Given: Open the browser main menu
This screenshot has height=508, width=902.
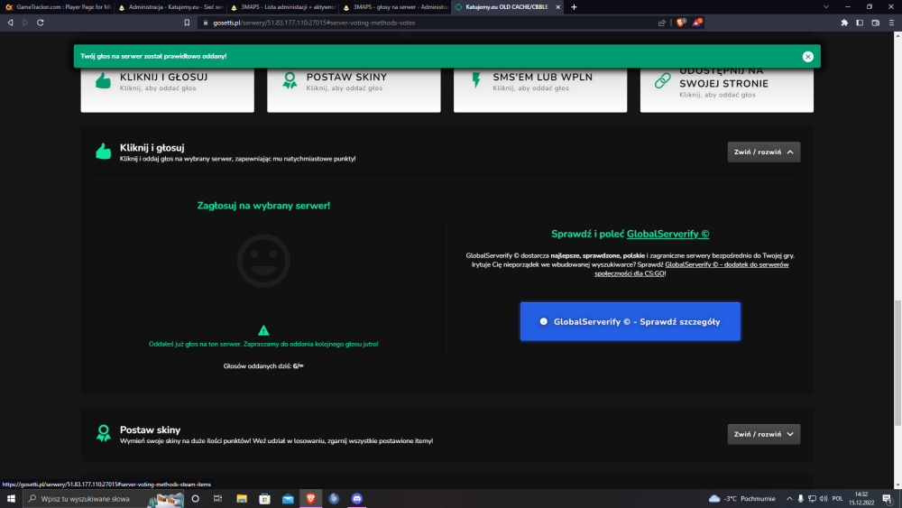Looking at the screenshot, I should pos(891,23).
